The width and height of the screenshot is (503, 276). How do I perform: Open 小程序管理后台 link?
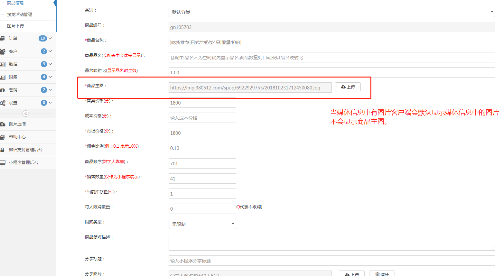23,162
